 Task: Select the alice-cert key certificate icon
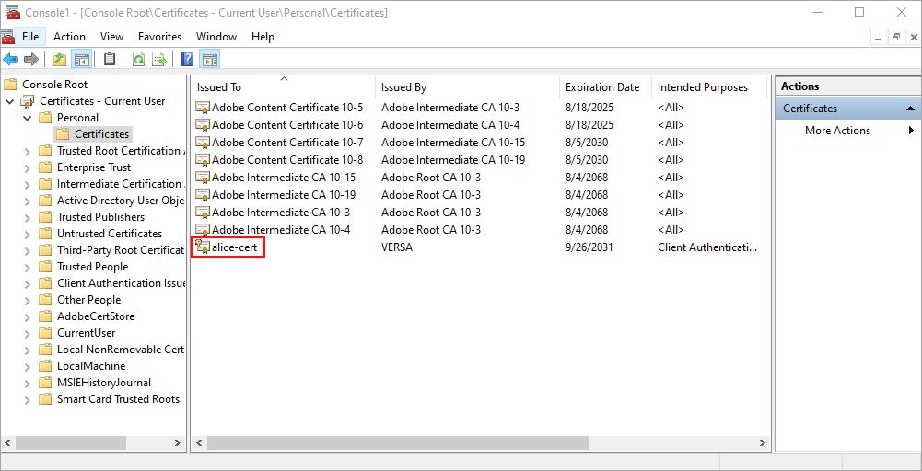pyautogui.click(x=203, y=247)
